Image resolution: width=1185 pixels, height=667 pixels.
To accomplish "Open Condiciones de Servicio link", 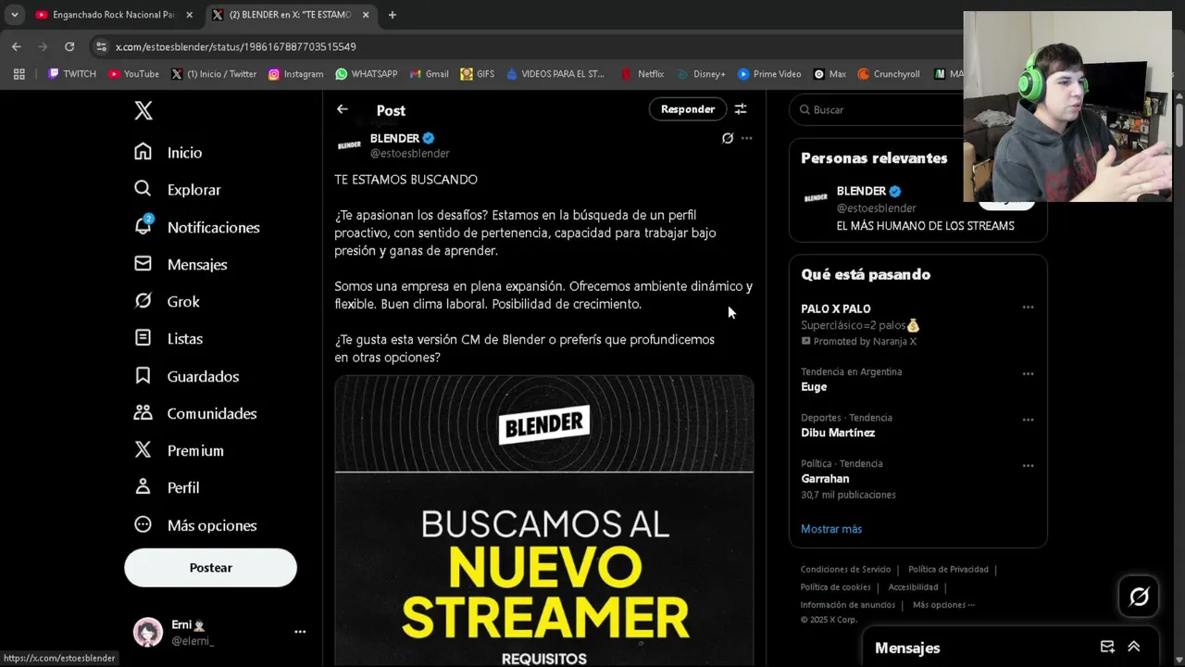I will coord(845,570).
